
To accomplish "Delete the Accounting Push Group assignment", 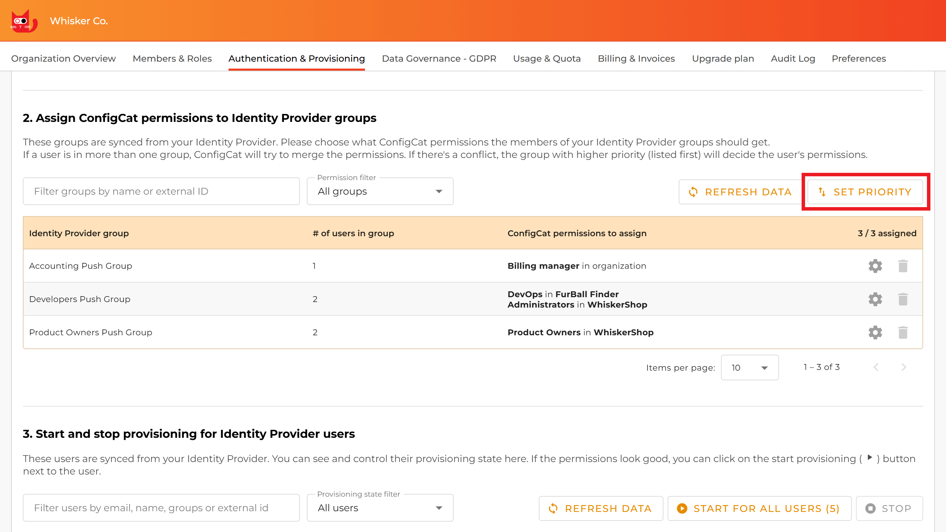I will [x=903, y=266].
